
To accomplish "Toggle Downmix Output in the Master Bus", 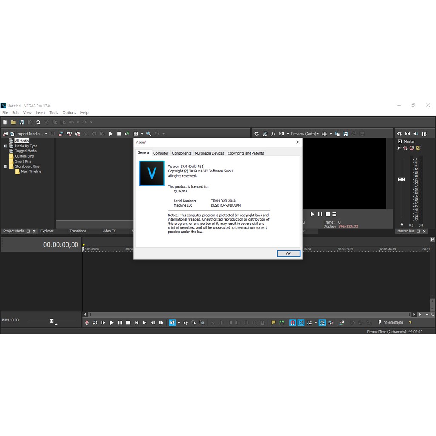I will pyautogui.click(x=407, y=134).
